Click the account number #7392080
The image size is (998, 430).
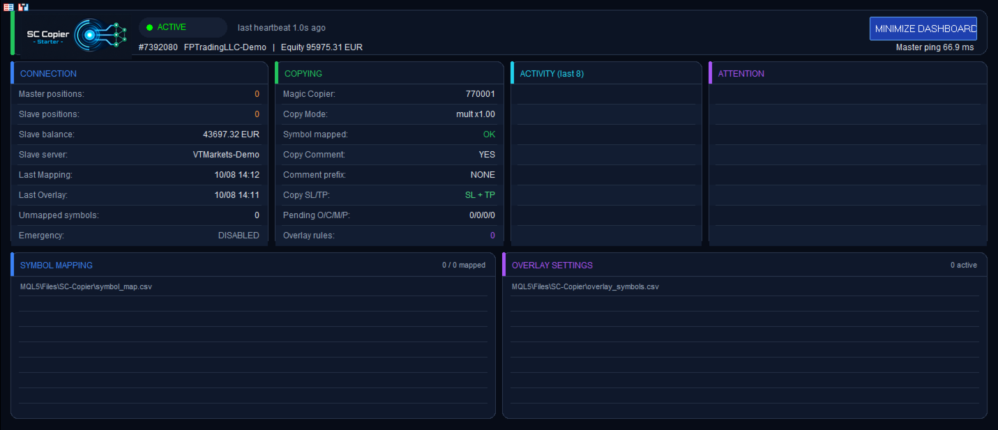(x=158, y=47)
